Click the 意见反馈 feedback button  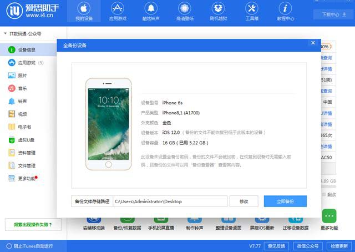pyautogui.click(x=276, y=246)
